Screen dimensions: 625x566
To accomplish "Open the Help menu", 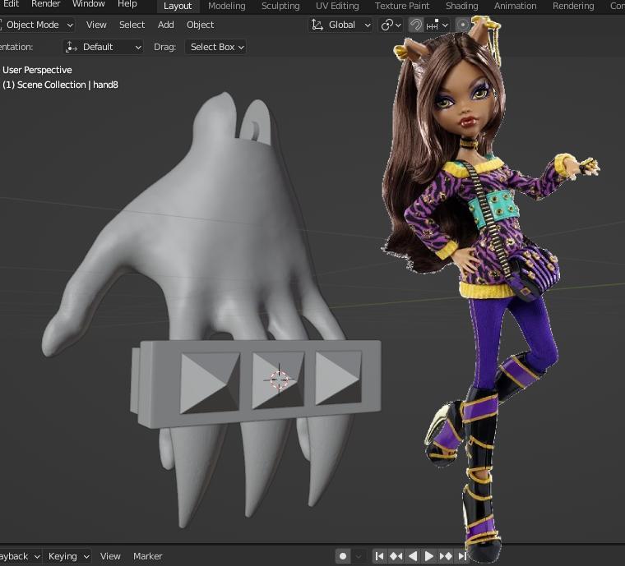I will click(127, 4).
